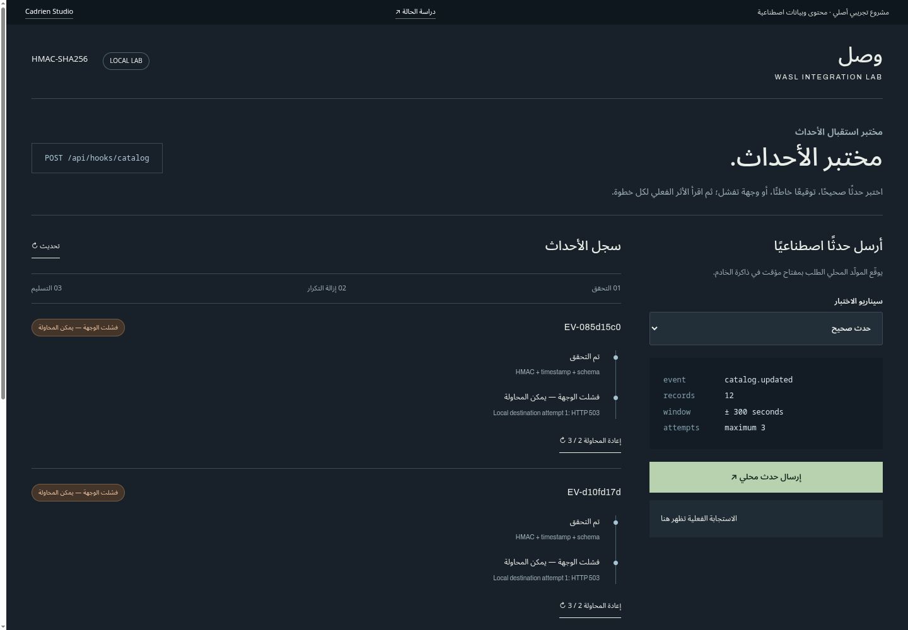Click the "وصل" logo title
The image size is (908, 630).
pyautogui.click(x=860, y=57)
